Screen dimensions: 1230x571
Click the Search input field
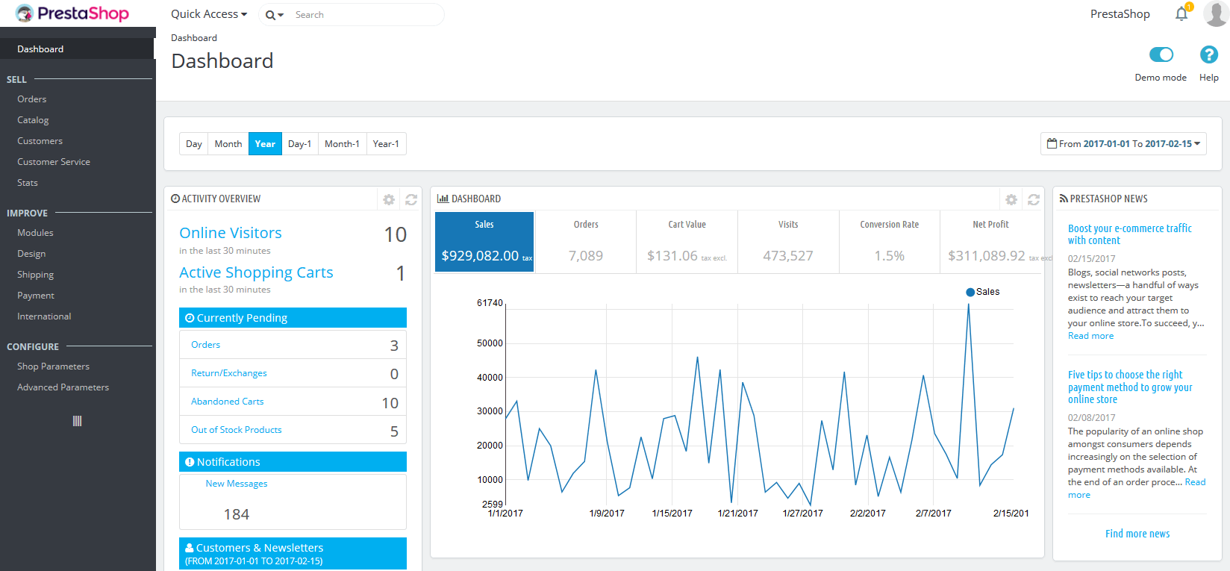click(366, 15)
